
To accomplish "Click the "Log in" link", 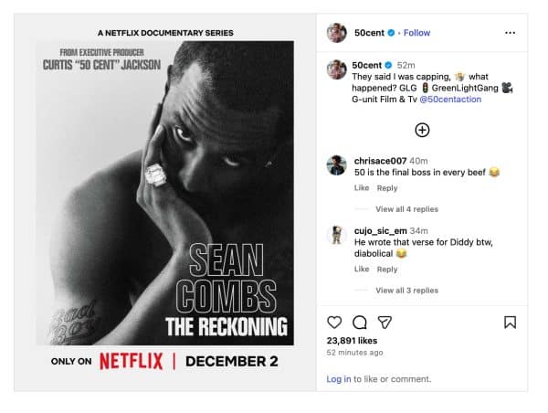I will [x=339, y=379].
